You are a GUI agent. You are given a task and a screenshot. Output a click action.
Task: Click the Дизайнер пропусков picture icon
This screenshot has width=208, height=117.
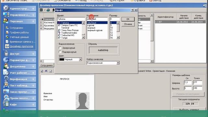[x=7, y=46]
